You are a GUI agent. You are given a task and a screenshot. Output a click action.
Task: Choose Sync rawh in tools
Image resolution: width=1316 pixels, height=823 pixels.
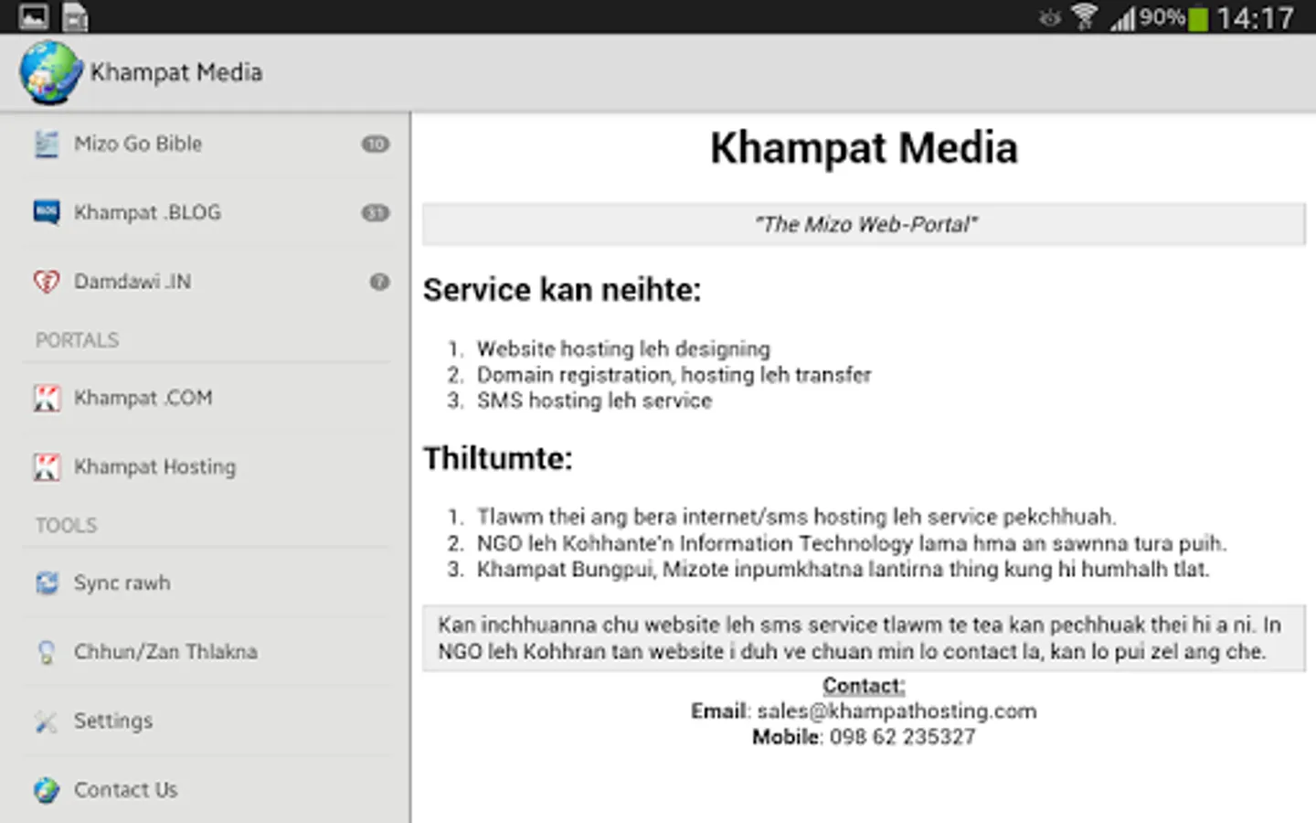pos(206,583)
